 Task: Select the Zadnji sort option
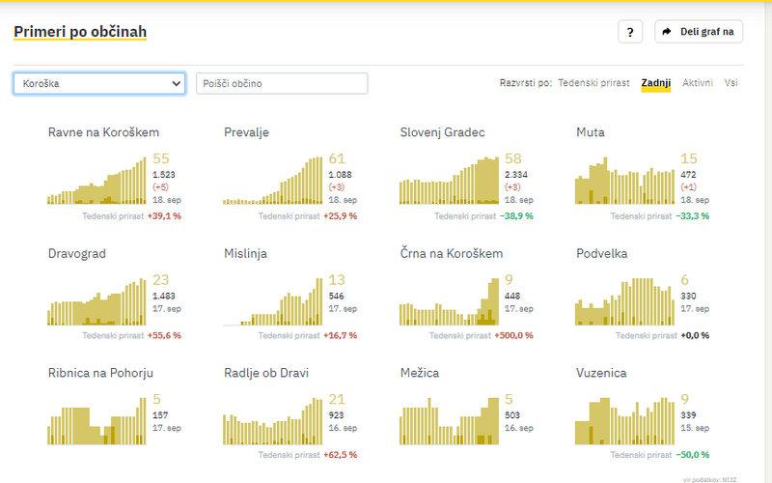(x=655, y=83)
